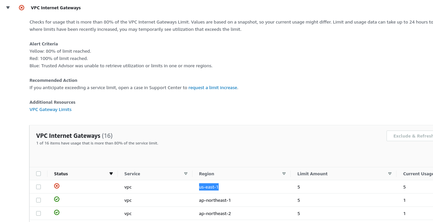Viewport: 433px width, 222px height.
Task: Collapse the VPC Internet Gateways section
Action: (x=8, y=8)
